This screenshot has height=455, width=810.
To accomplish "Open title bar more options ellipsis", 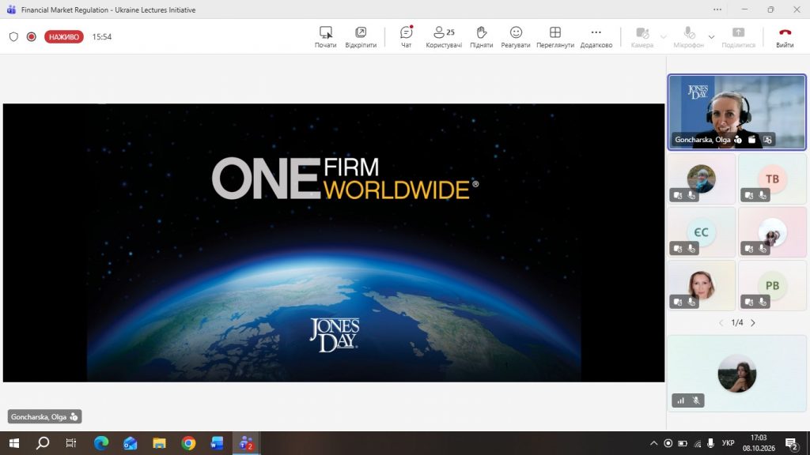I will coord(717,9).
